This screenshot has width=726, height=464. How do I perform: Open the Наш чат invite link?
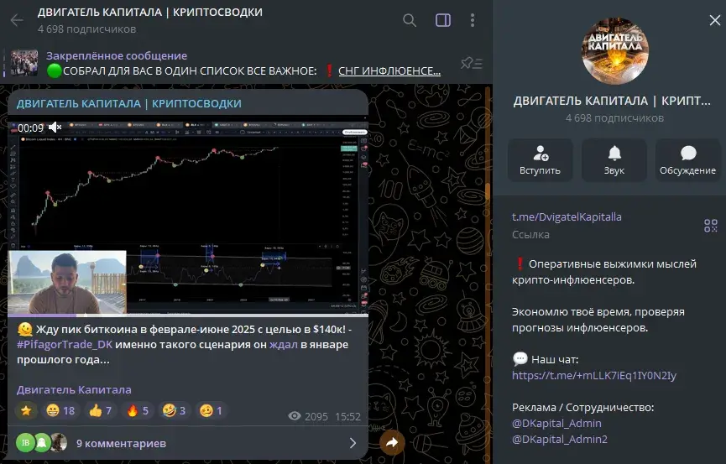[594, 375]
